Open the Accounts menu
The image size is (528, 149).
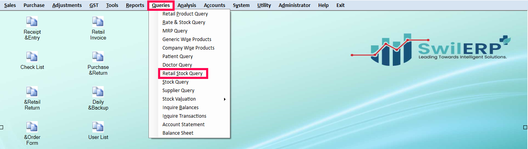point(214,5)
